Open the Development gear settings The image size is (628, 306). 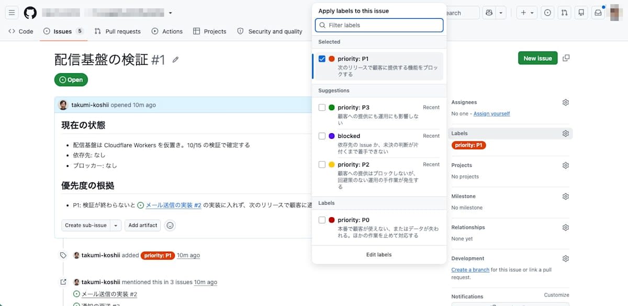click(565, 258)
